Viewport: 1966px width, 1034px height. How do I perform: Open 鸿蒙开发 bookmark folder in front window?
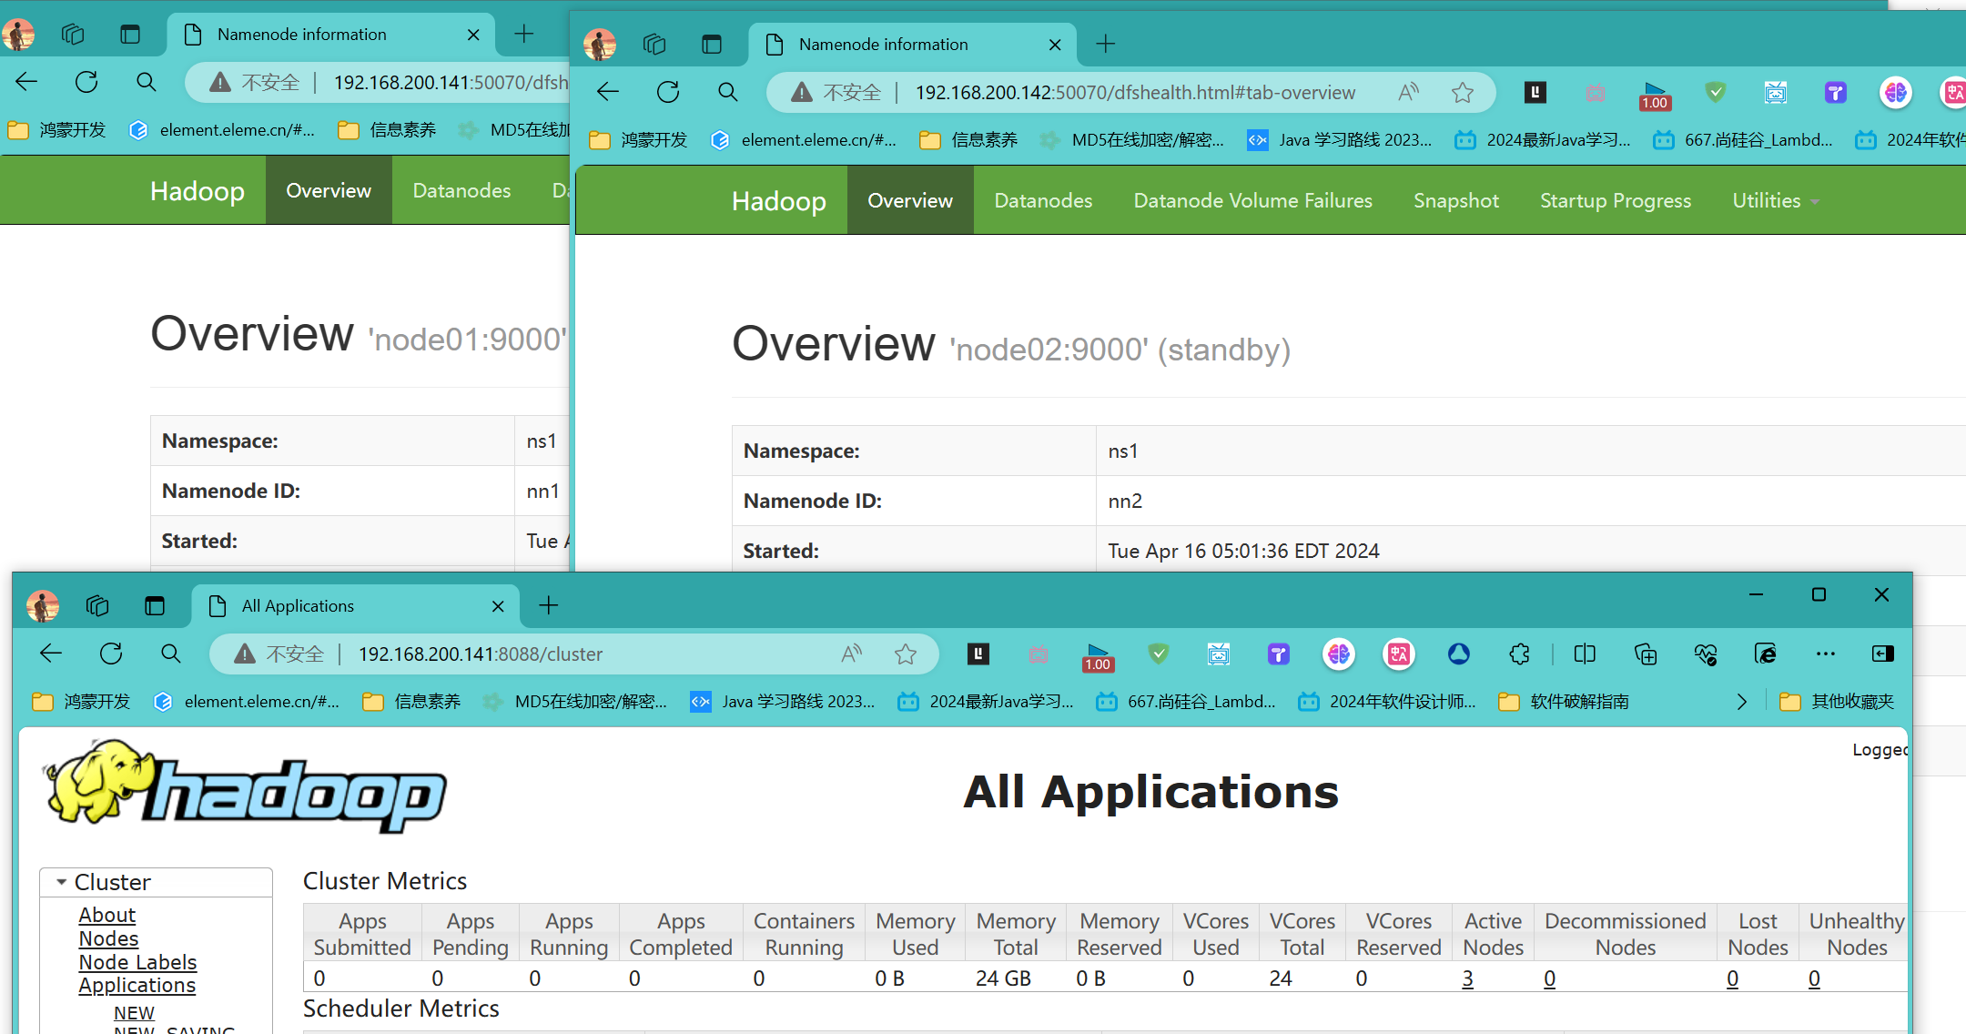(x=81, y=702)
